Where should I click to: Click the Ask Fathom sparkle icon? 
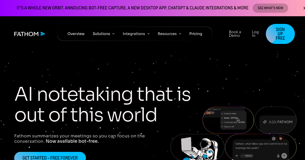pyautogui.click(x=265, y=122)
